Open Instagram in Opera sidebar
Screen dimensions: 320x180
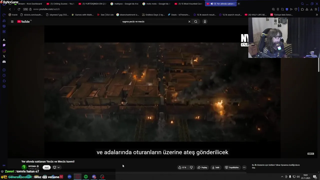[x=4, y=51]
